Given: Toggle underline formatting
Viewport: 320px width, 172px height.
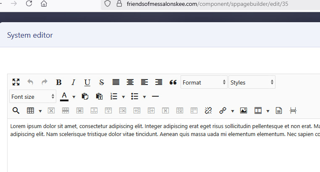Looking at the screenshot, I should point(87,82).
